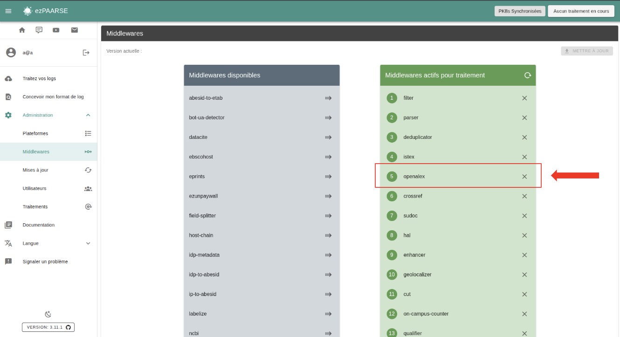Remove the openalex middleware
Screen dimensions: 620x337
(524, 177)
